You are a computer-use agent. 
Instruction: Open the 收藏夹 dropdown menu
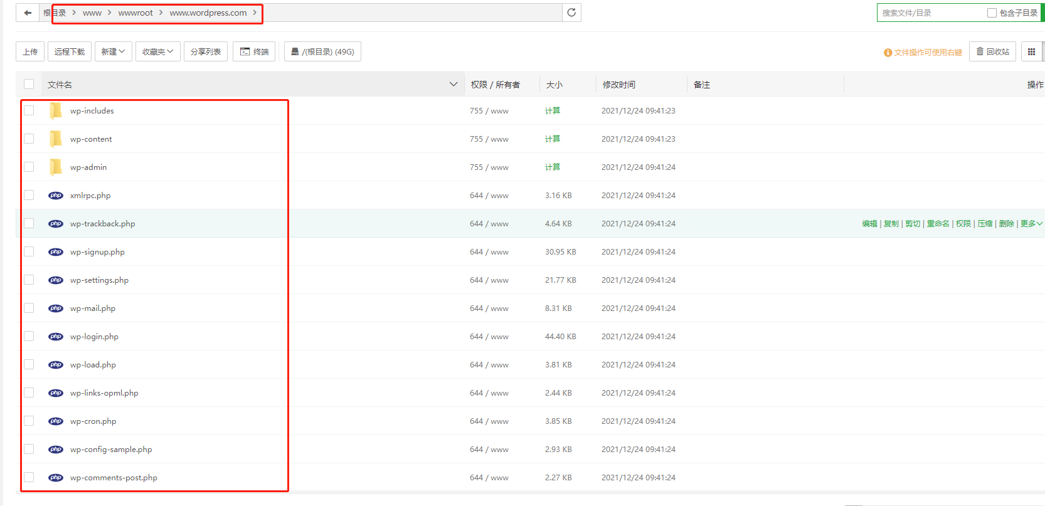(x=158, y=51)
